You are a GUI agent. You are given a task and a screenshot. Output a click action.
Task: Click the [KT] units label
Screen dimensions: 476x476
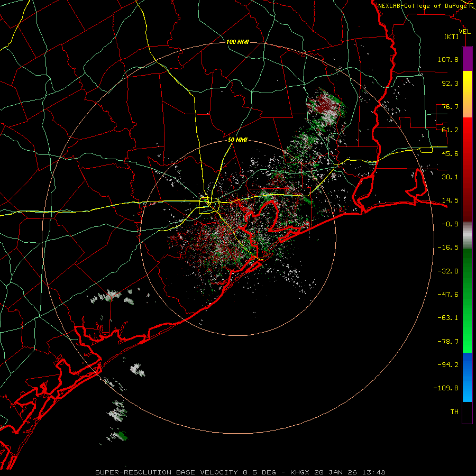[452, 36]
